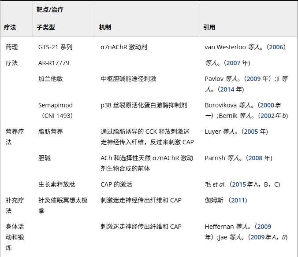Viewport: 298px width, 257px height.
Task: Open Ji 2014 citation link
Action: pos(227,89)
